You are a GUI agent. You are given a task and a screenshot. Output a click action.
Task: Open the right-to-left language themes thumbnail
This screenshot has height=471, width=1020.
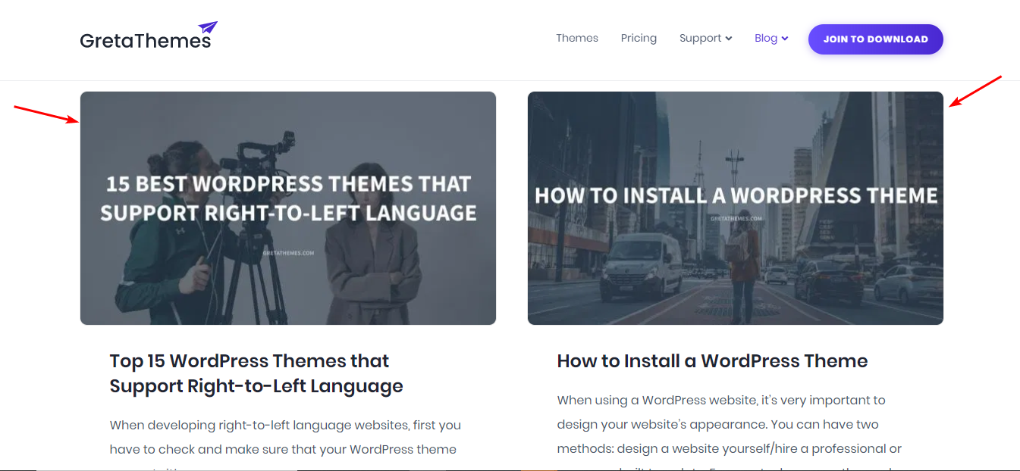tap(288, 208)
